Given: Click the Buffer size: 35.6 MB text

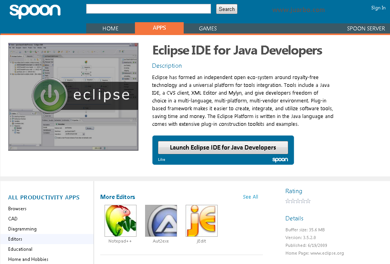Looking at the screenshot, I should (305, 230).
